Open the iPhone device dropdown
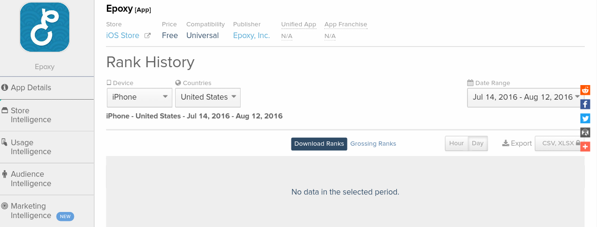This screenshot has width=597, height=227. point(139,97)
